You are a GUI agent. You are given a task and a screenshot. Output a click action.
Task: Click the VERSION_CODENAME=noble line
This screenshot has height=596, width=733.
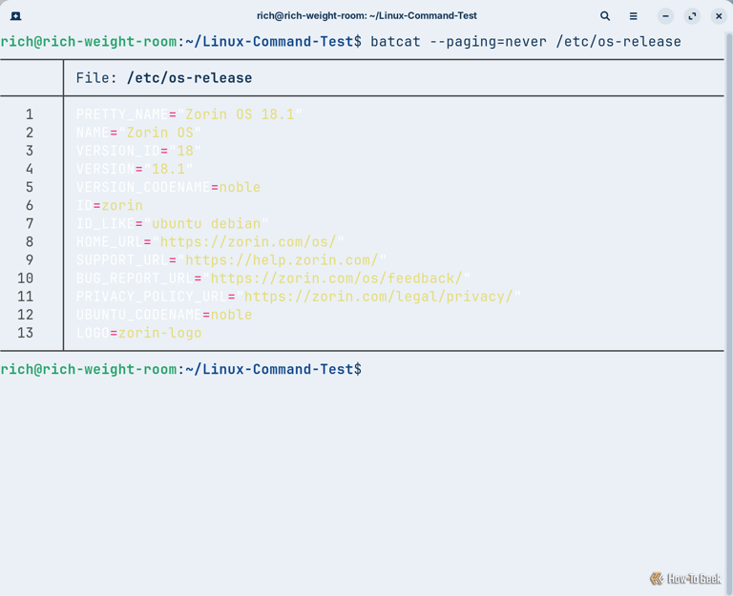click(168, 187)
